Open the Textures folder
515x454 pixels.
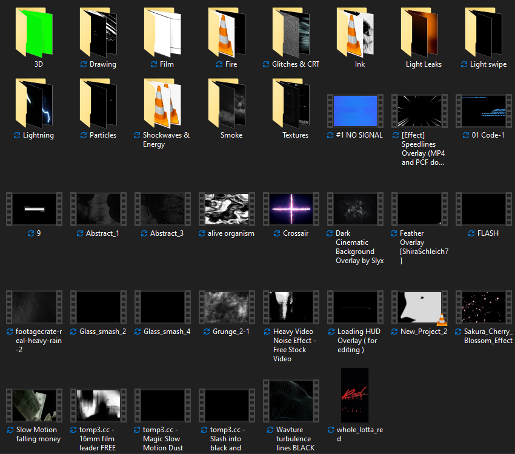(x=291, y=103)
